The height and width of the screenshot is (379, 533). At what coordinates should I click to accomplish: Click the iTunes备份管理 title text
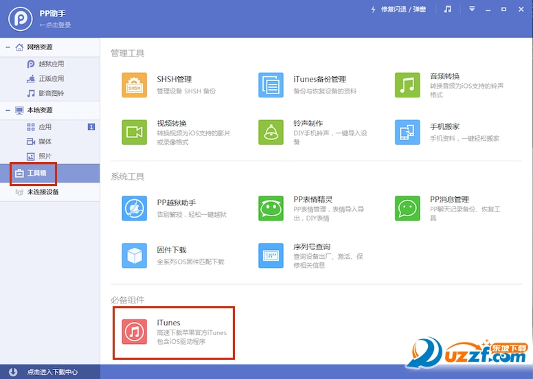tap(319, 79)
